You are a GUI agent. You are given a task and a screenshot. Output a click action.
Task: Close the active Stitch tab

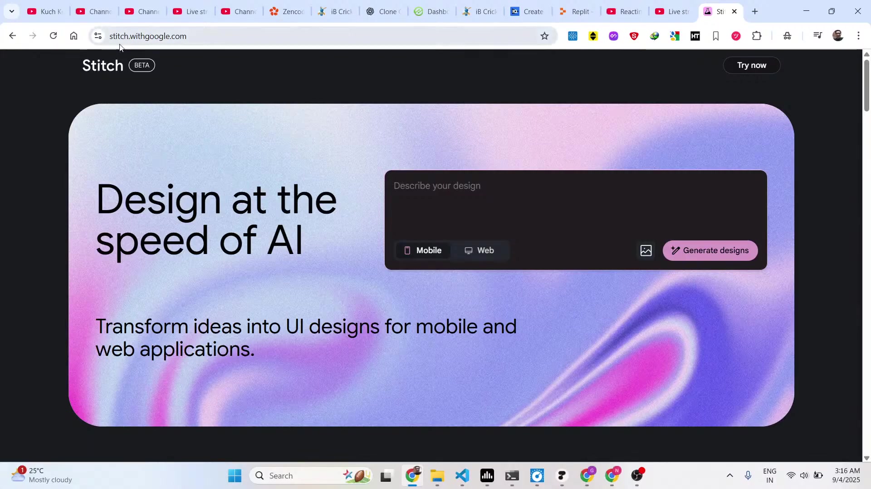point(734,11)
